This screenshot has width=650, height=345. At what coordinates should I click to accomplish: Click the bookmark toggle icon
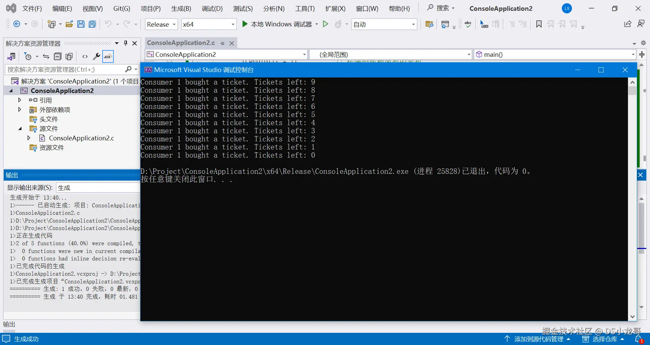(539, 24)
